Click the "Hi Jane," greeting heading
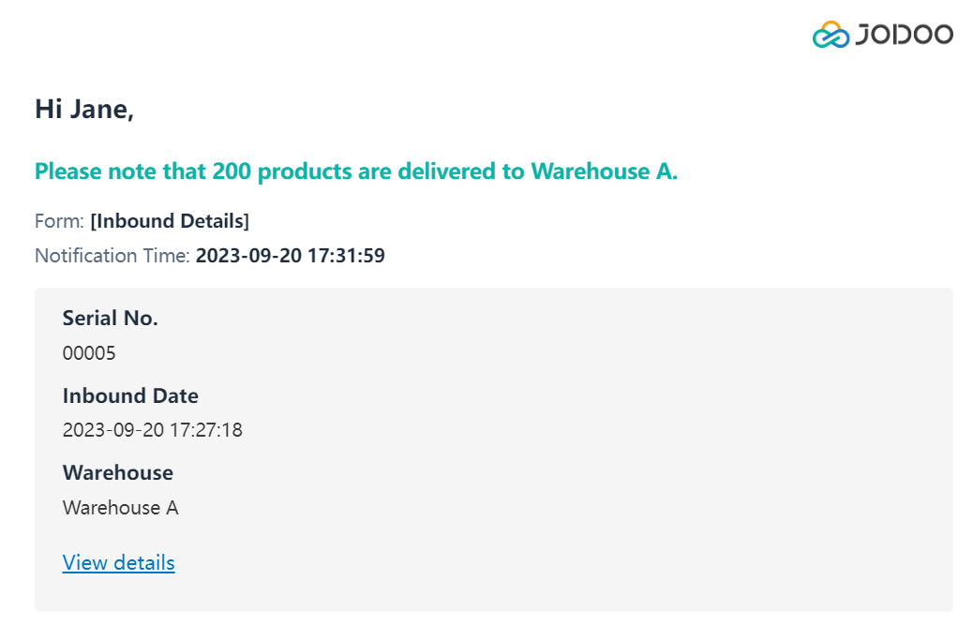Image resolution: width=973 pixels, height=625 pixels. (x=84, y=109)
